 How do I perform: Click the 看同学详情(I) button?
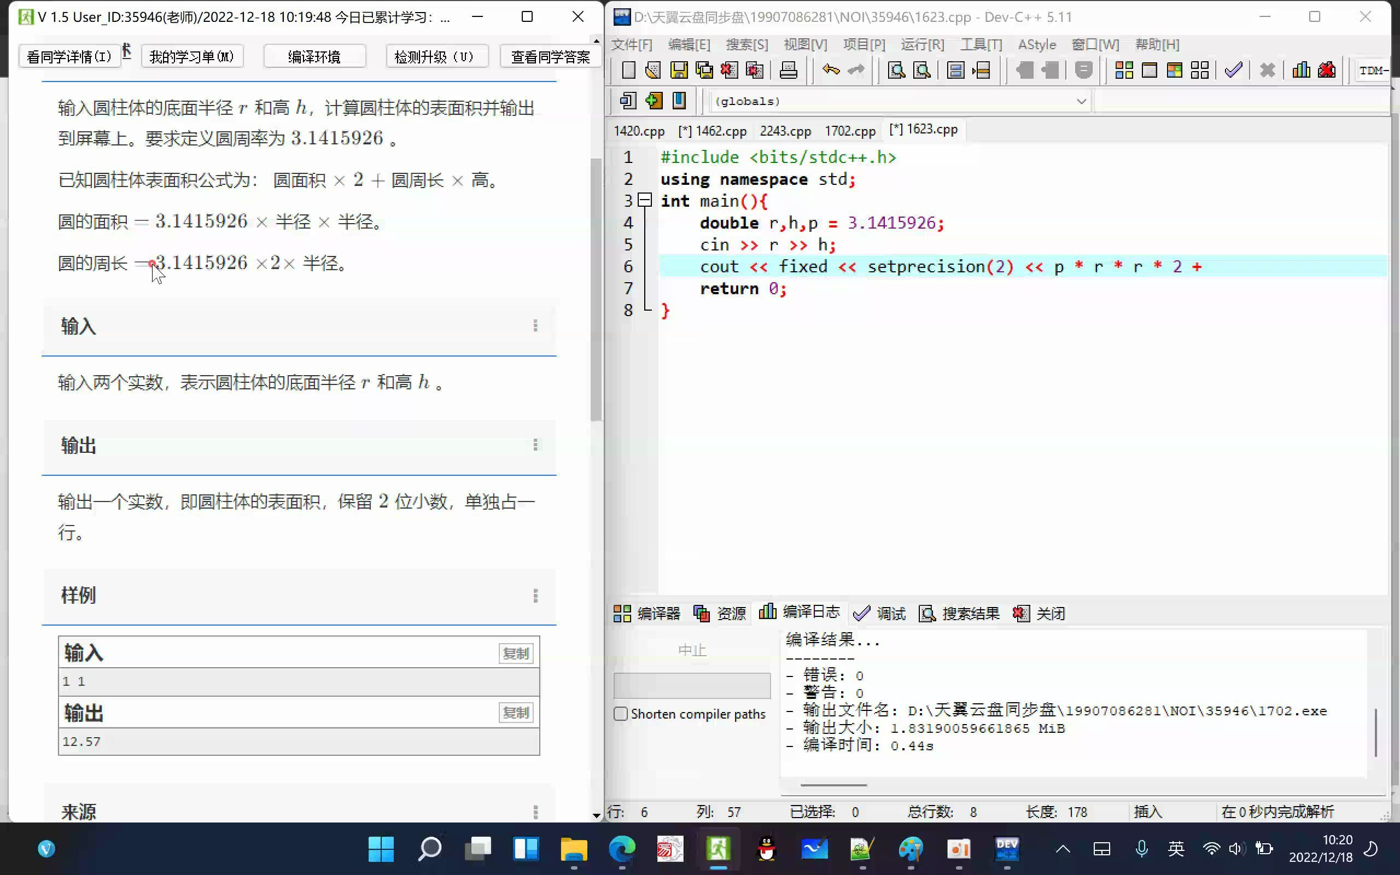tap(69, 57)
